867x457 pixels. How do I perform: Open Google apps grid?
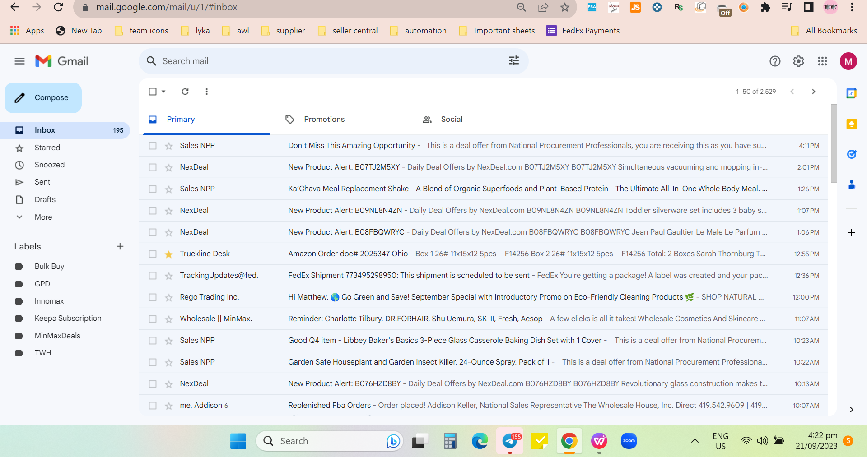point(822,61)
